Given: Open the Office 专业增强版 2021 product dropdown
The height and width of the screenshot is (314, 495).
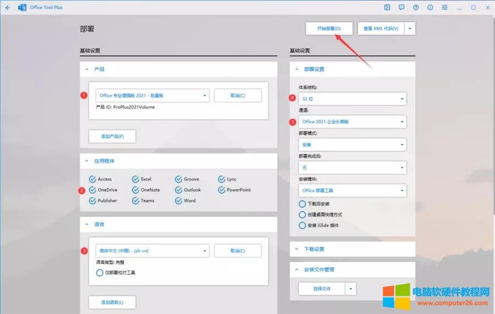Looking at the screenshot, I should [x=152, y=96].
